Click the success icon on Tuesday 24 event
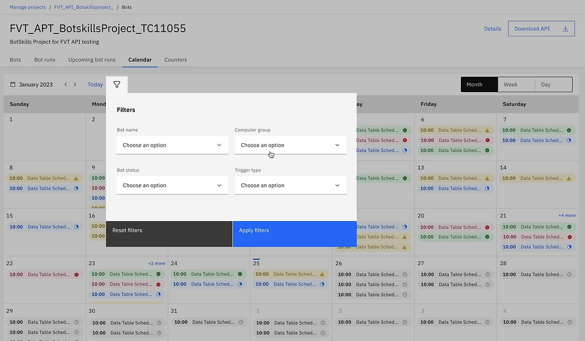 tap(240, 274)
